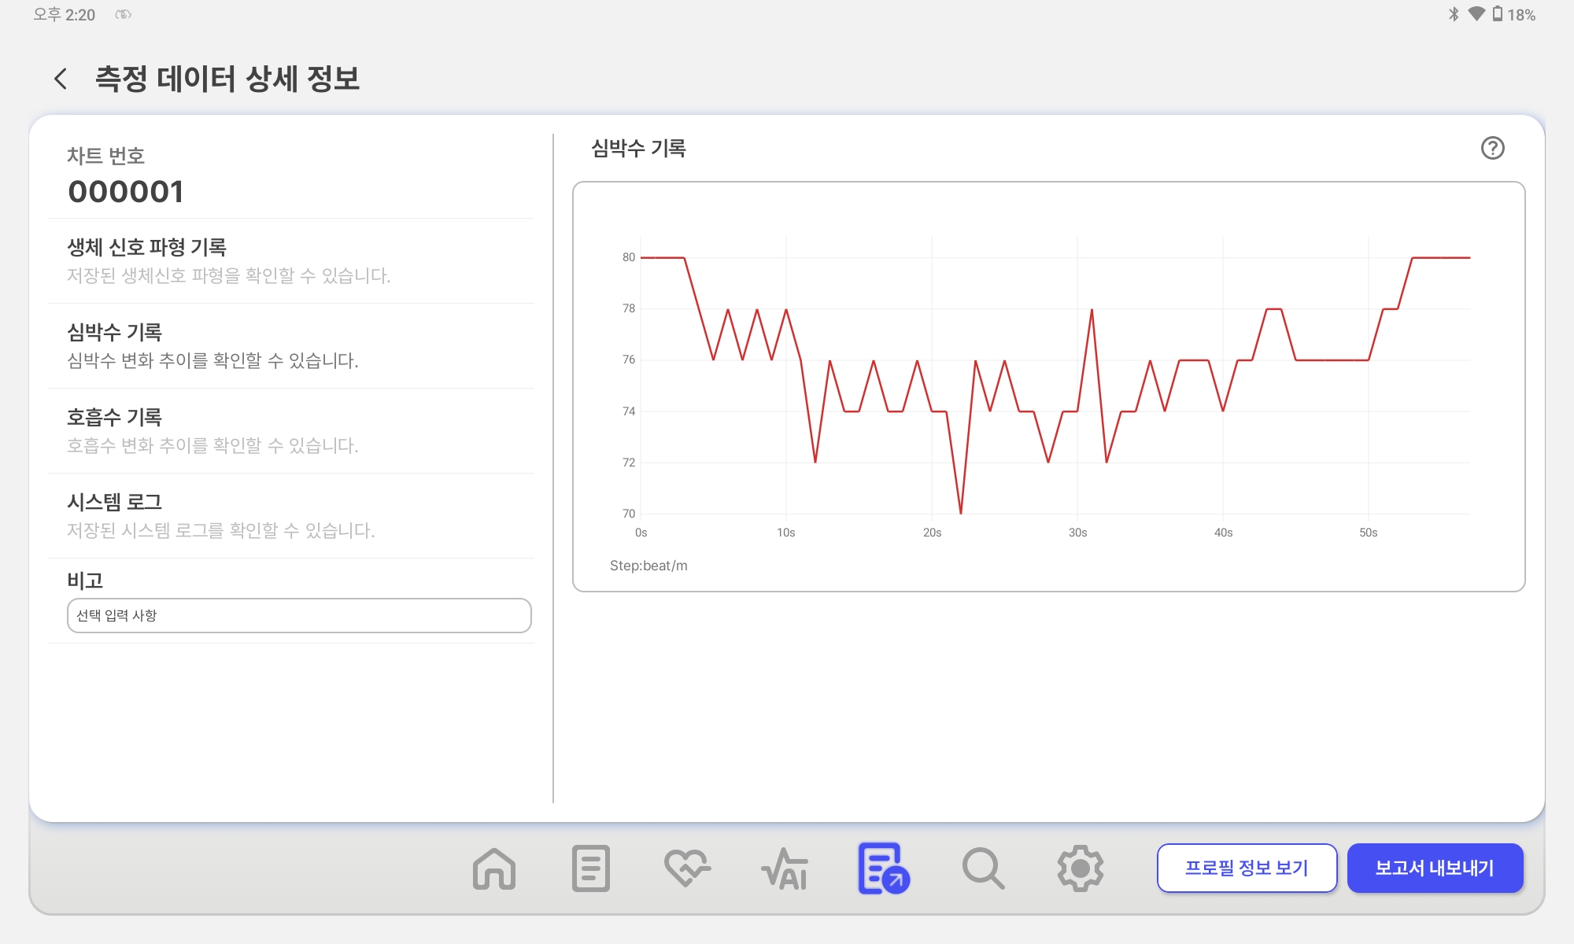Select the 생체 신호 파형 기록 entry
Image resolution: width=1574 pixels, height=944 pixels.
[291, 261]
